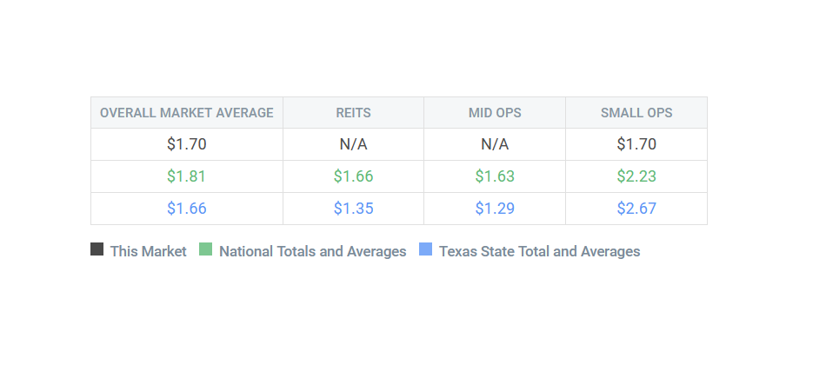Image resolution: width=826 pixels, height=385 pixels.
Task: Click the blue $1.35 REITS value
Action: coord(353,209)
